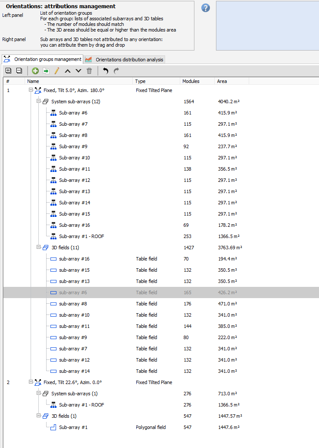Open the blue help question mark
This screenshot has width=319, height=448.
coord(206,8)
